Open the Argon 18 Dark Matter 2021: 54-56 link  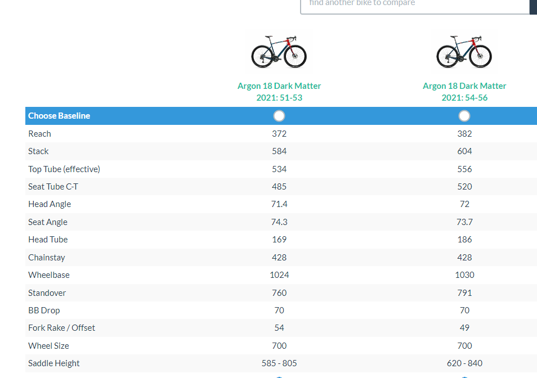(464, 92)
